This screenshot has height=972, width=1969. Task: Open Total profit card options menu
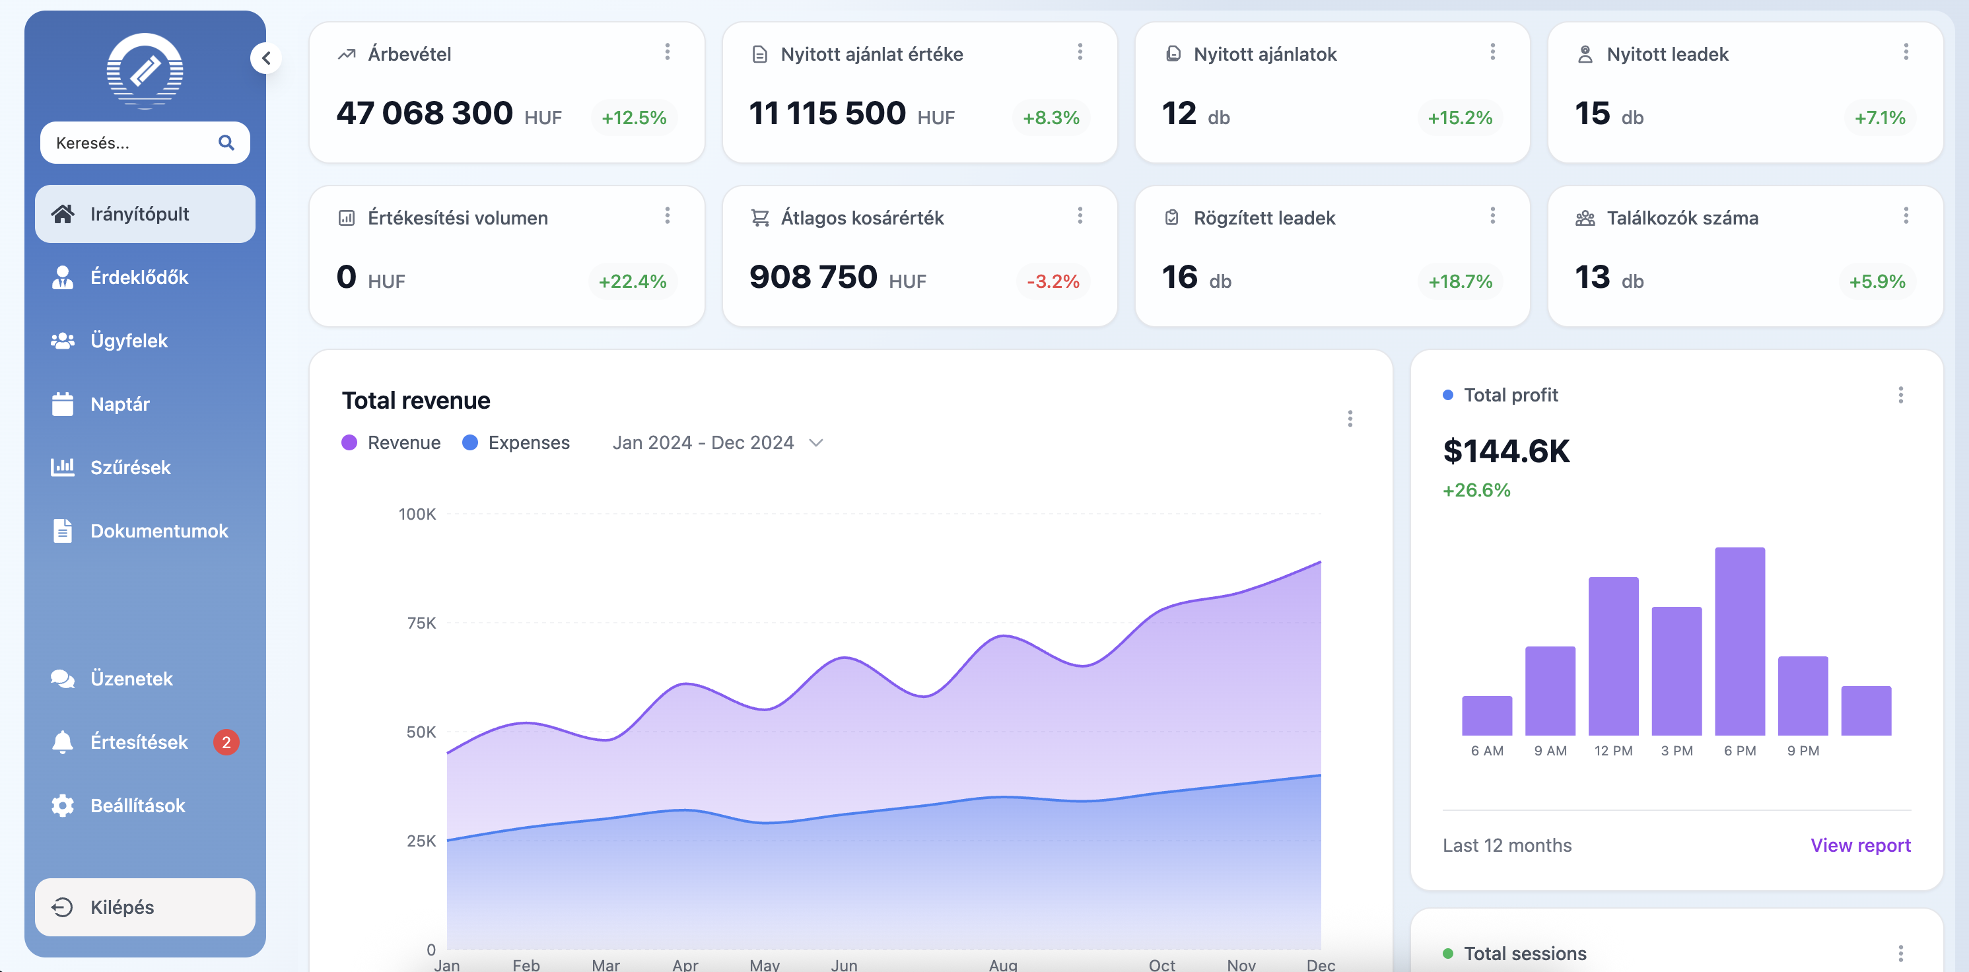1900,395
